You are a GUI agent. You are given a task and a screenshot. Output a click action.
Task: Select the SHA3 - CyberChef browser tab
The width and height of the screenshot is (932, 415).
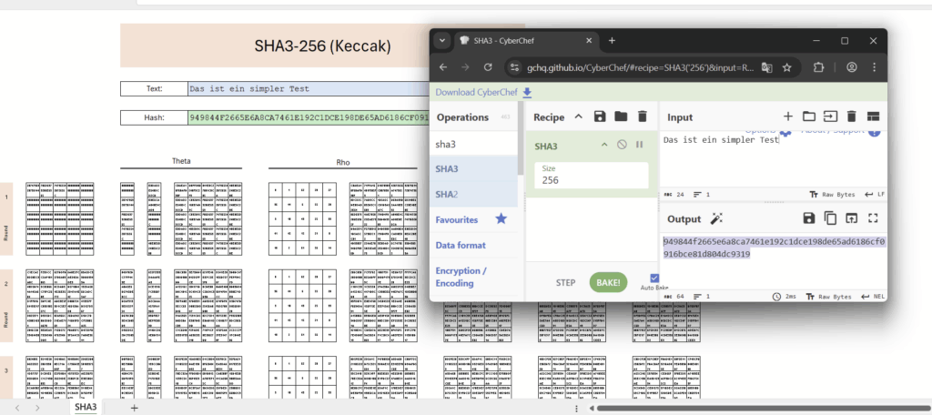pyautogui.click(x=525, y=40)
